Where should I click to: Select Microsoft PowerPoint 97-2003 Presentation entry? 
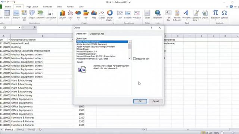102,56
